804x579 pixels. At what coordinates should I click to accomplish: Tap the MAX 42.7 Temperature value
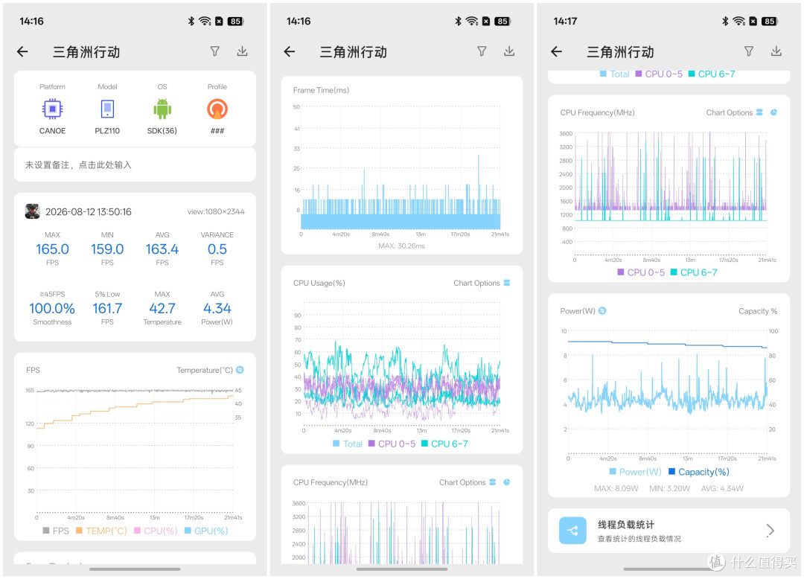tap(162, 308)
